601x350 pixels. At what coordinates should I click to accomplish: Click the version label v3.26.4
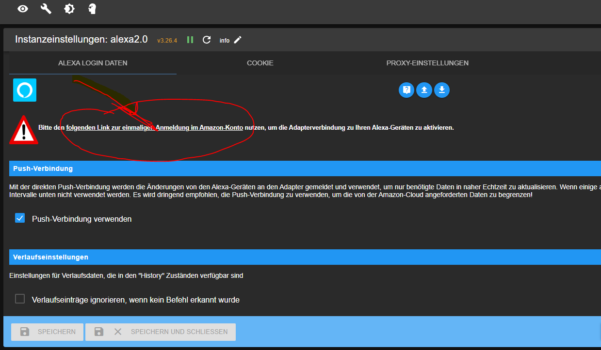pyautogui.click(x=167, y=41)
